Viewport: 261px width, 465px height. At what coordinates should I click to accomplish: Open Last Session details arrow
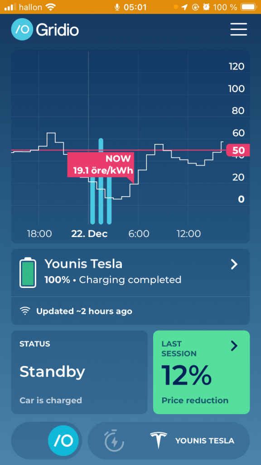pos(234,346)
